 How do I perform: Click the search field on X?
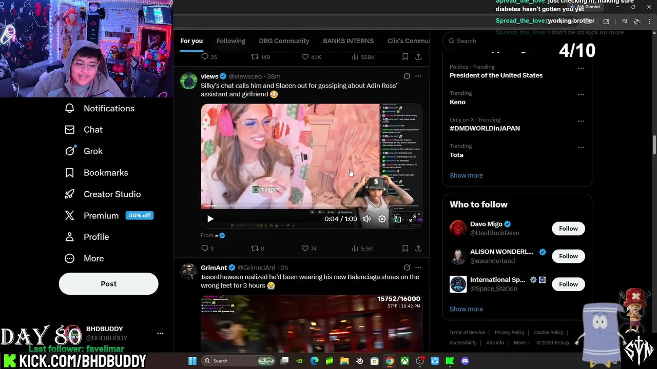pos(517,41)
